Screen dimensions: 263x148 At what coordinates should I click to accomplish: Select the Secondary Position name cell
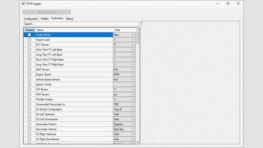pos(74,124)
